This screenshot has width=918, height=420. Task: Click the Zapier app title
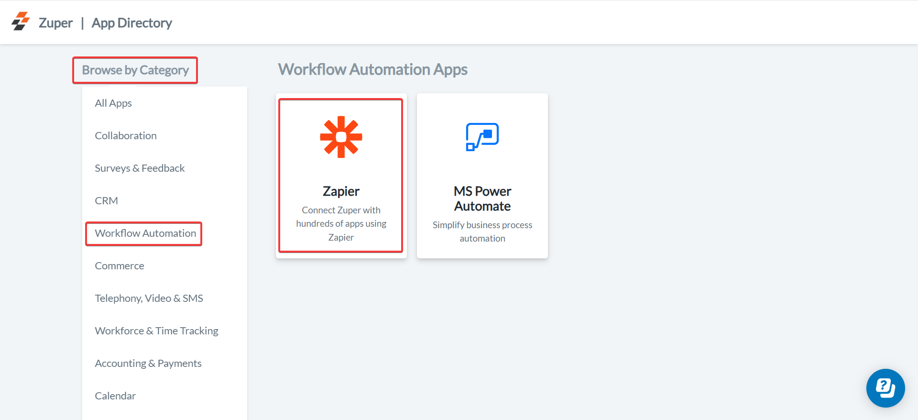pyautogui.click(x=341, y=191)
